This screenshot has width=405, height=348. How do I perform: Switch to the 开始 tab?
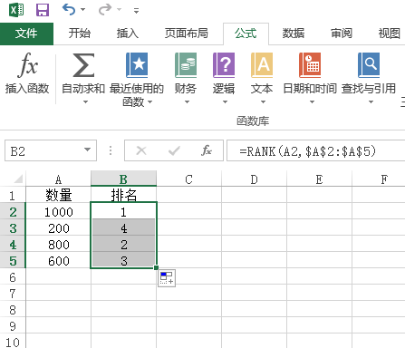click(79, 34)
